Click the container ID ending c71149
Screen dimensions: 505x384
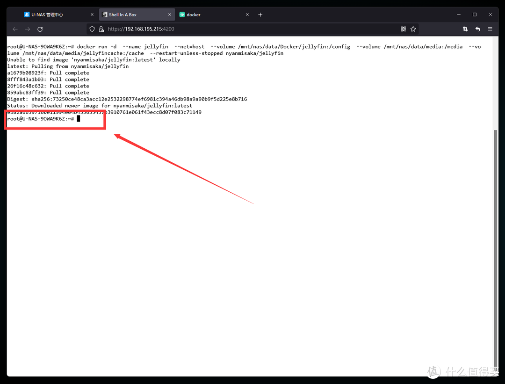(x=104, y=112)
